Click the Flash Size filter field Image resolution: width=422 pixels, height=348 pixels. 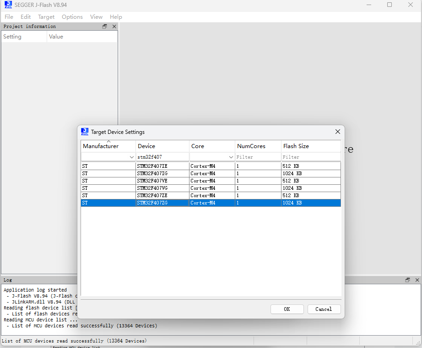(311, 157)
